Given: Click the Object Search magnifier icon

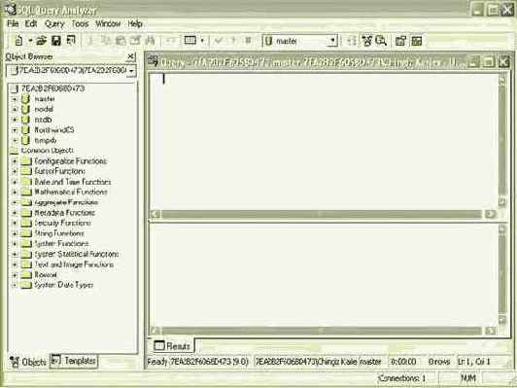Looking at the screenshot, I should coord(381,41).
